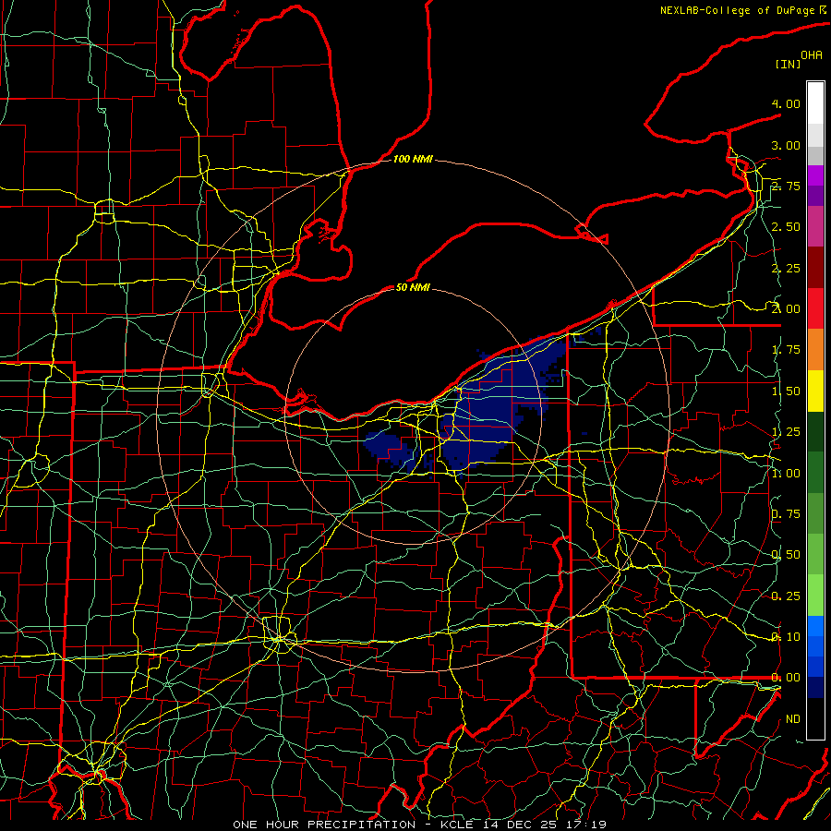Pick the dark red swatch above the 2.25 mark
The image size is (831, 831).
[x=815, y=268]
